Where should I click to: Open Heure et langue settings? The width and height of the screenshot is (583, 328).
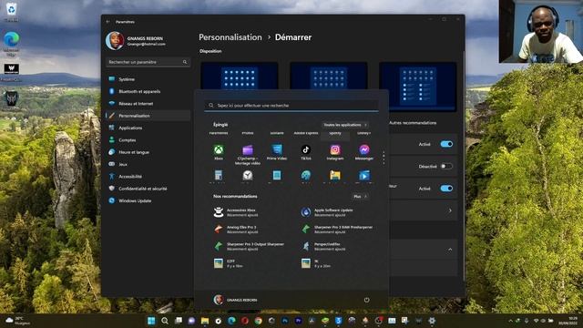point(148,152)
